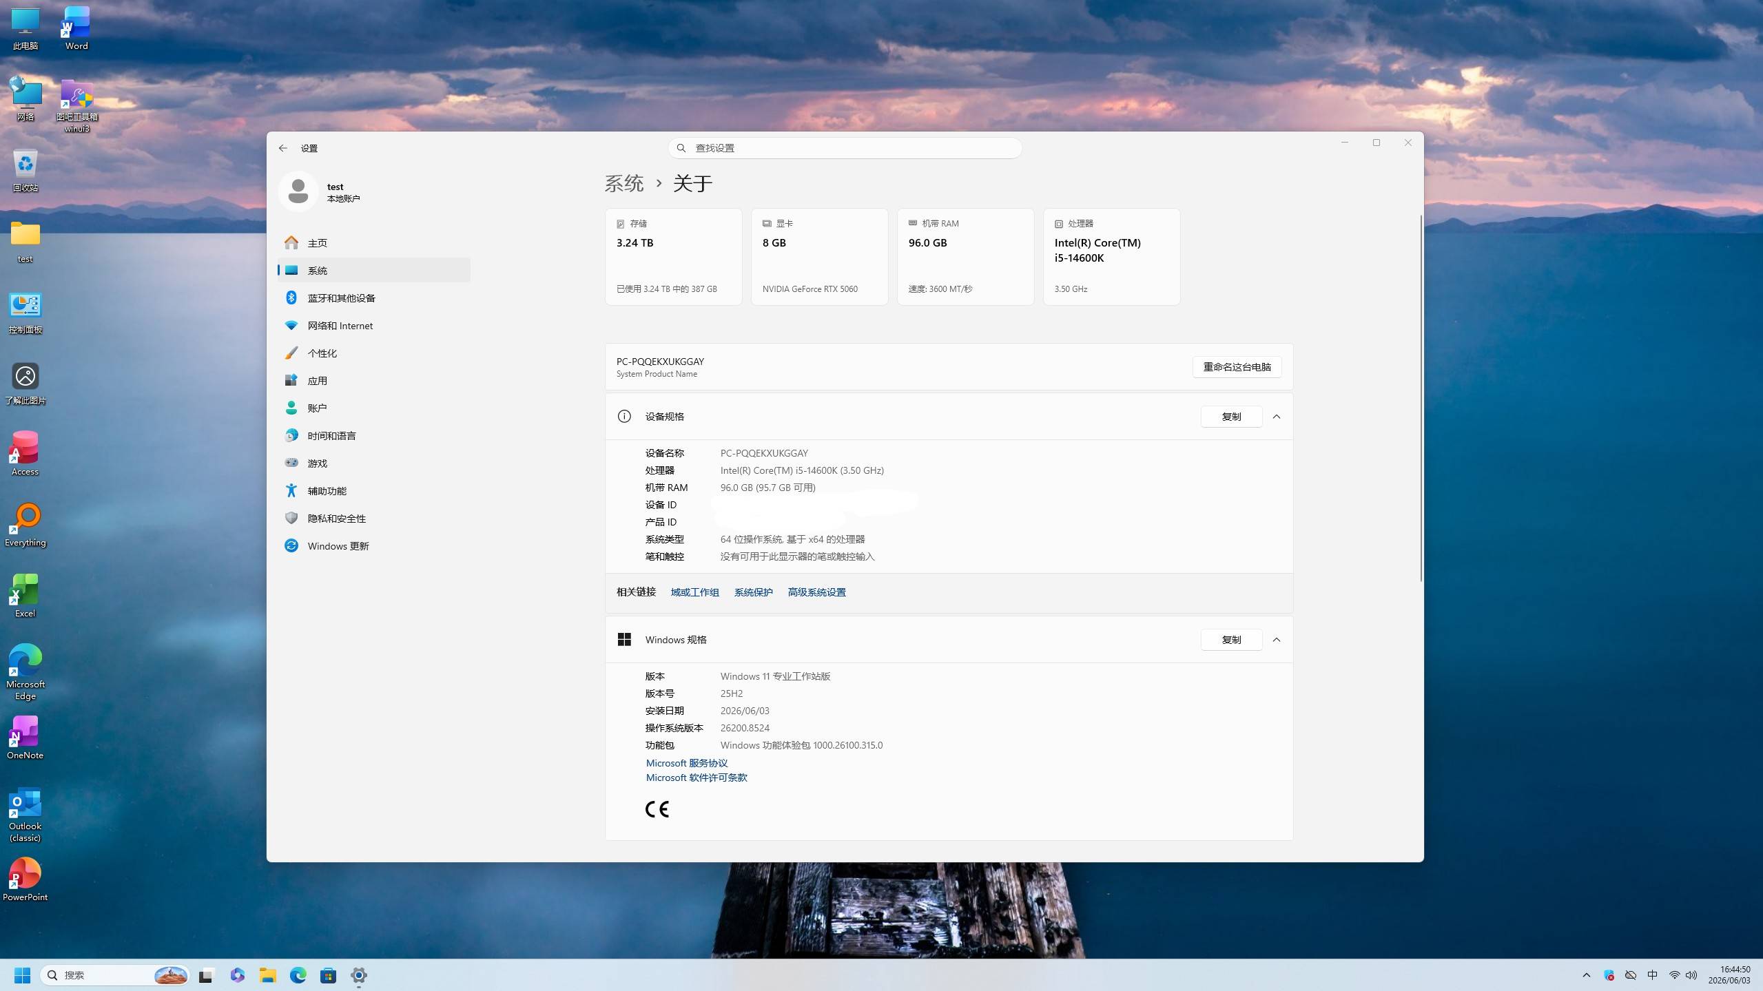1763x991 pixels.
Task: Open 网络和 Internet settings
Action: click(374, 326)
